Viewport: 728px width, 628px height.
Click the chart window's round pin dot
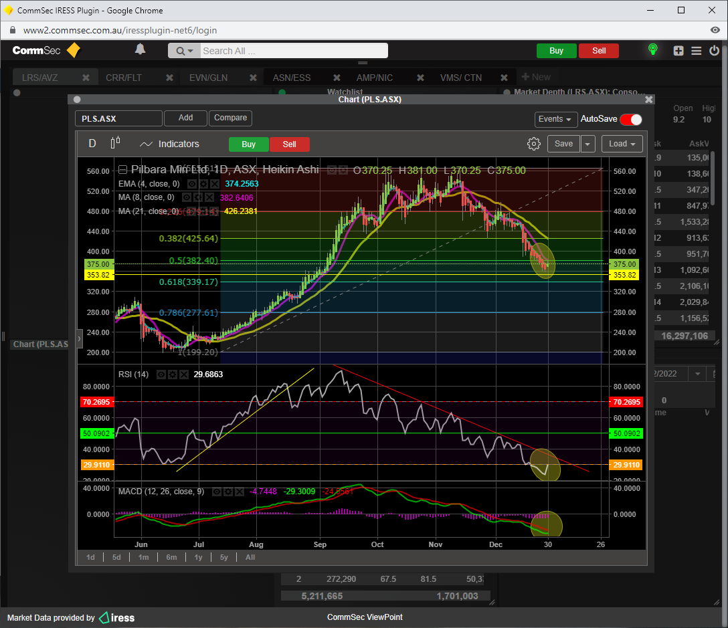tap(77, 100)
